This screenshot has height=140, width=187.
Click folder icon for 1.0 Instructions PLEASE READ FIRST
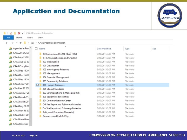coord(41,54)
